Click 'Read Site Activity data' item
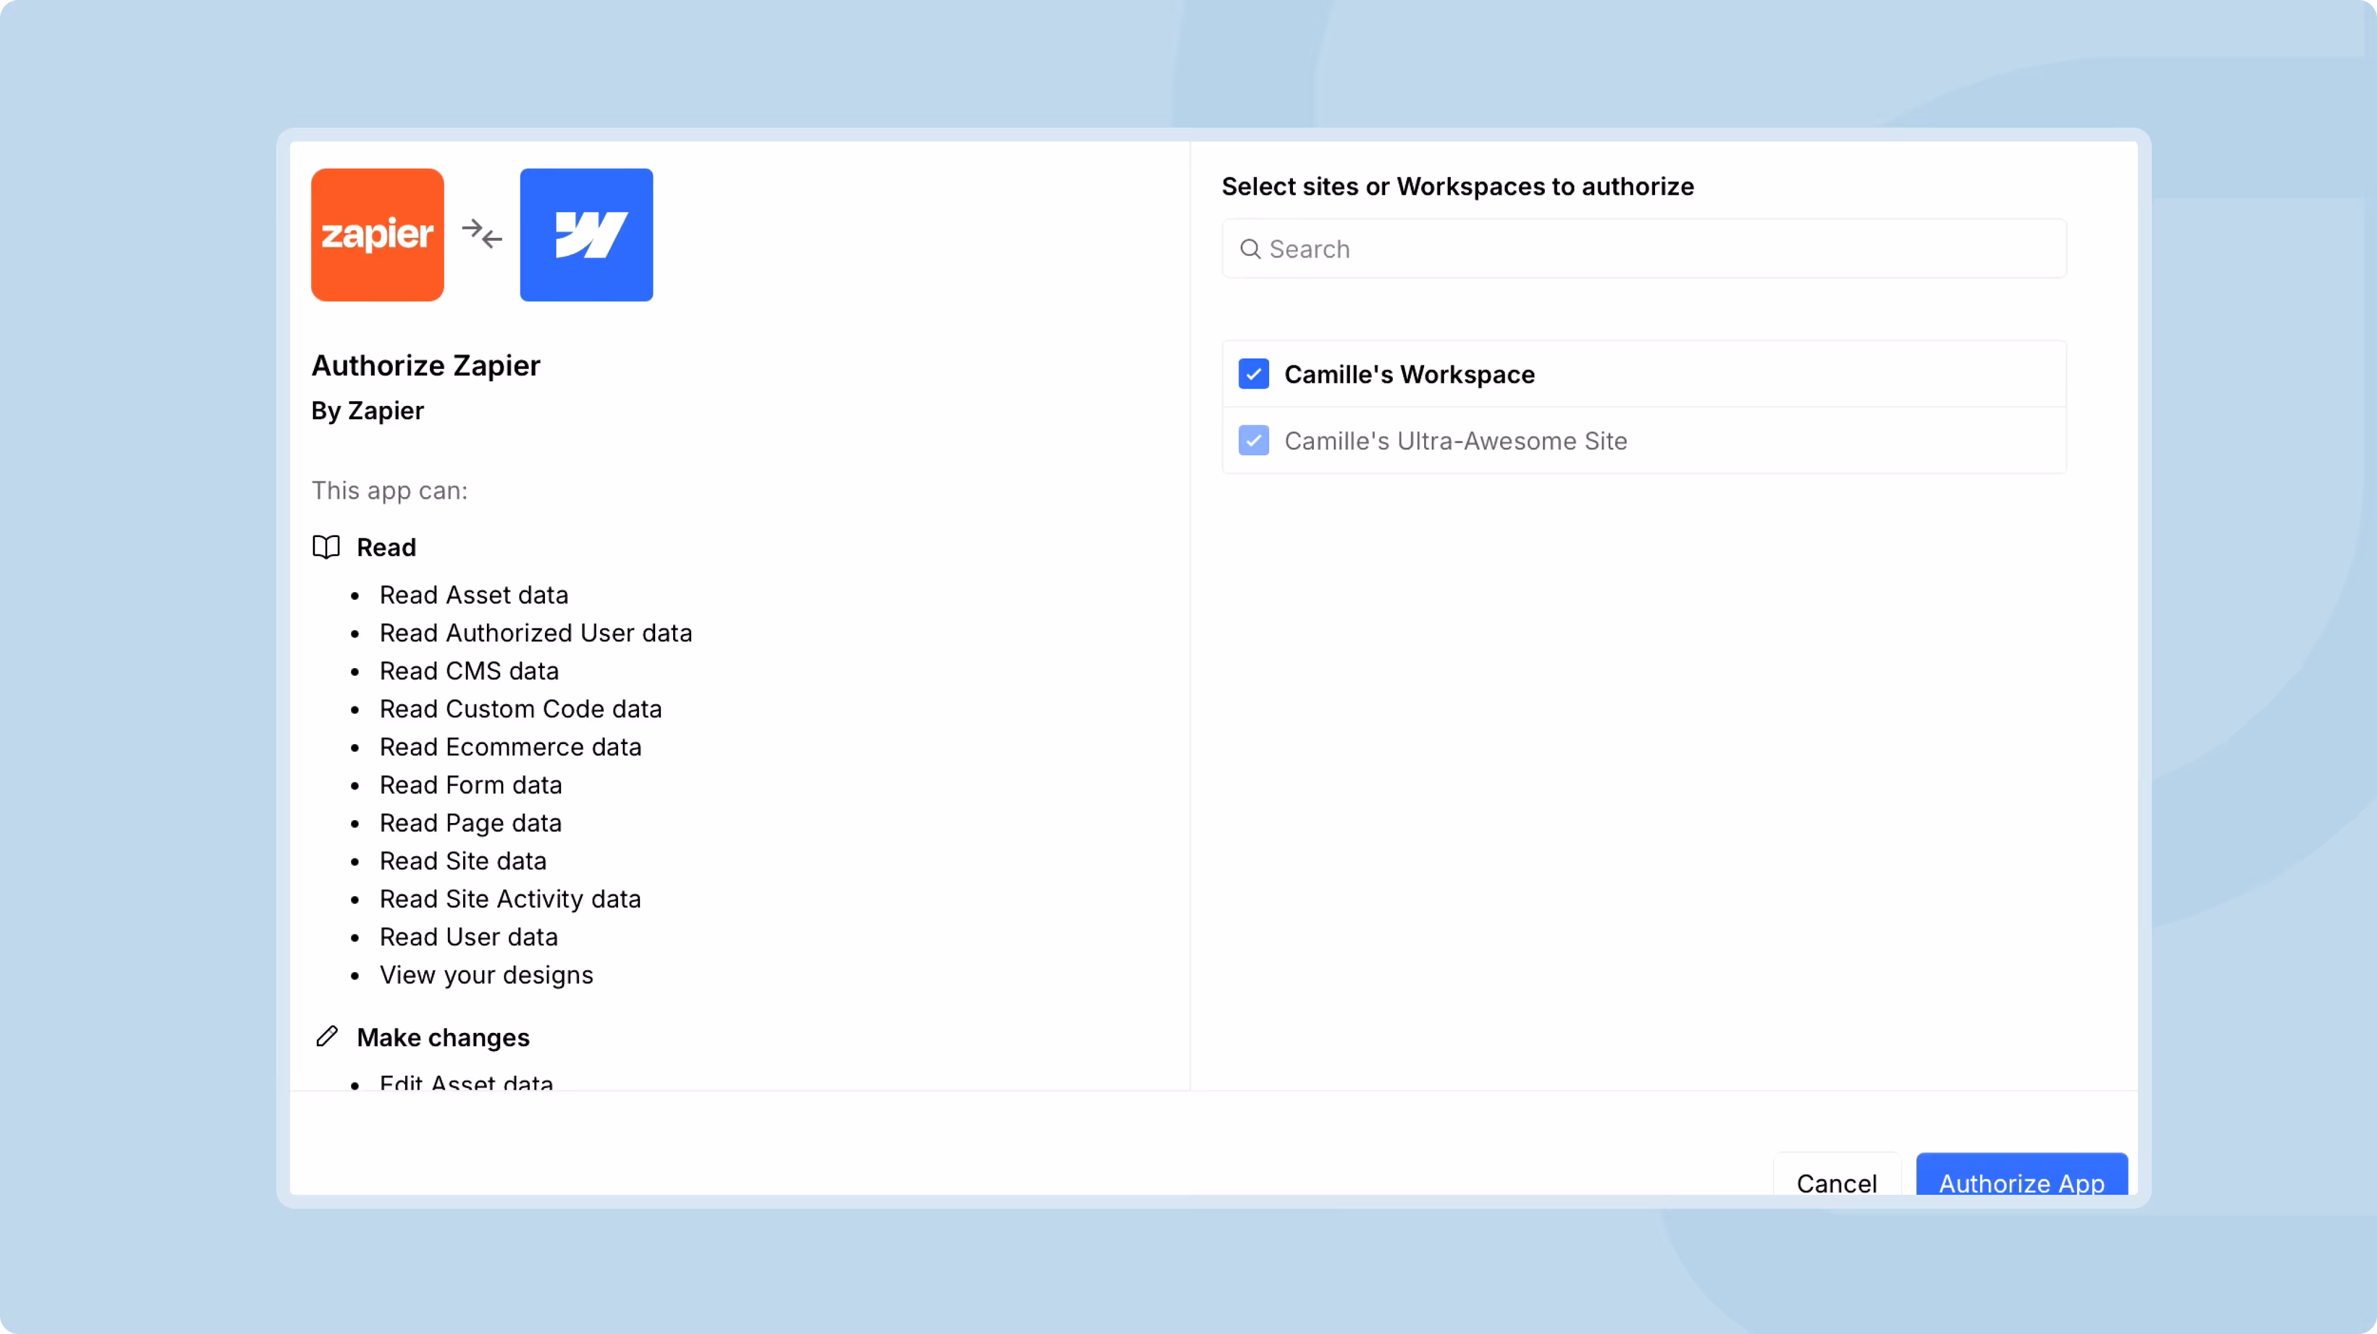This screenshot has height=1334, width=2377. pyautogui.click(x=510, y=898)
